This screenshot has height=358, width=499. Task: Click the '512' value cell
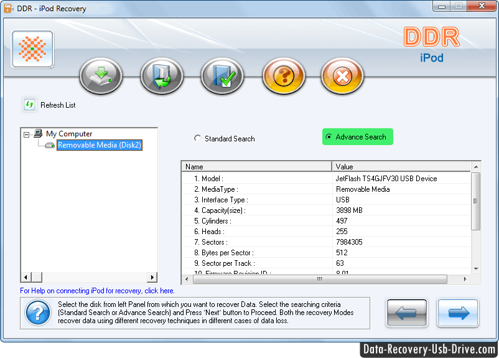tap(342, 253)
